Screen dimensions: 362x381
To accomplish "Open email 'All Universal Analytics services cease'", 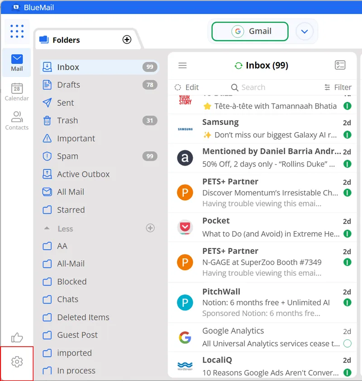I will tap(262, 337).
